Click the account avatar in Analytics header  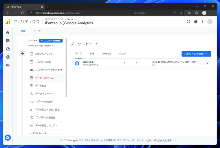[210, 22]
